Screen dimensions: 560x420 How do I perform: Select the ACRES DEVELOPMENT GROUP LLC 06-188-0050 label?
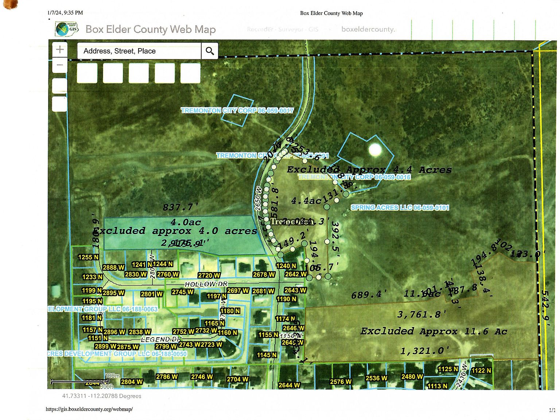pos(117,353)
